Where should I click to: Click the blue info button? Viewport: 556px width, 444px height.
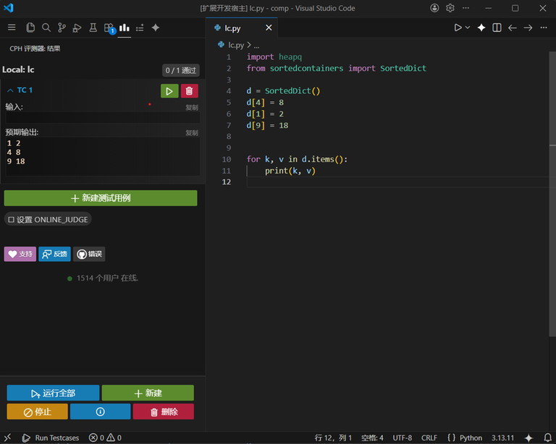tap(101, 411)
